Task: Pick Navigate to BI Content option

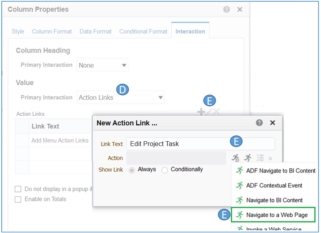Action: 274,200
